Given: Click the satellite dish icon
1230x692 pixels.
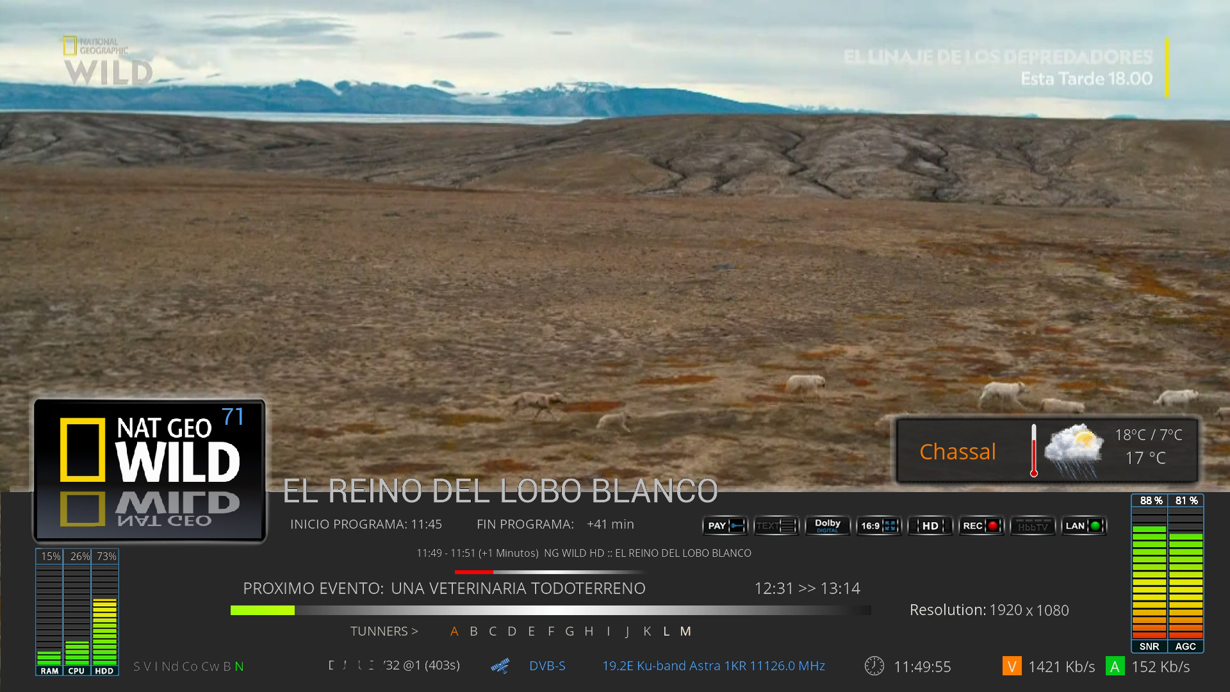Looking at the screenshot, I should pos(500,666).
